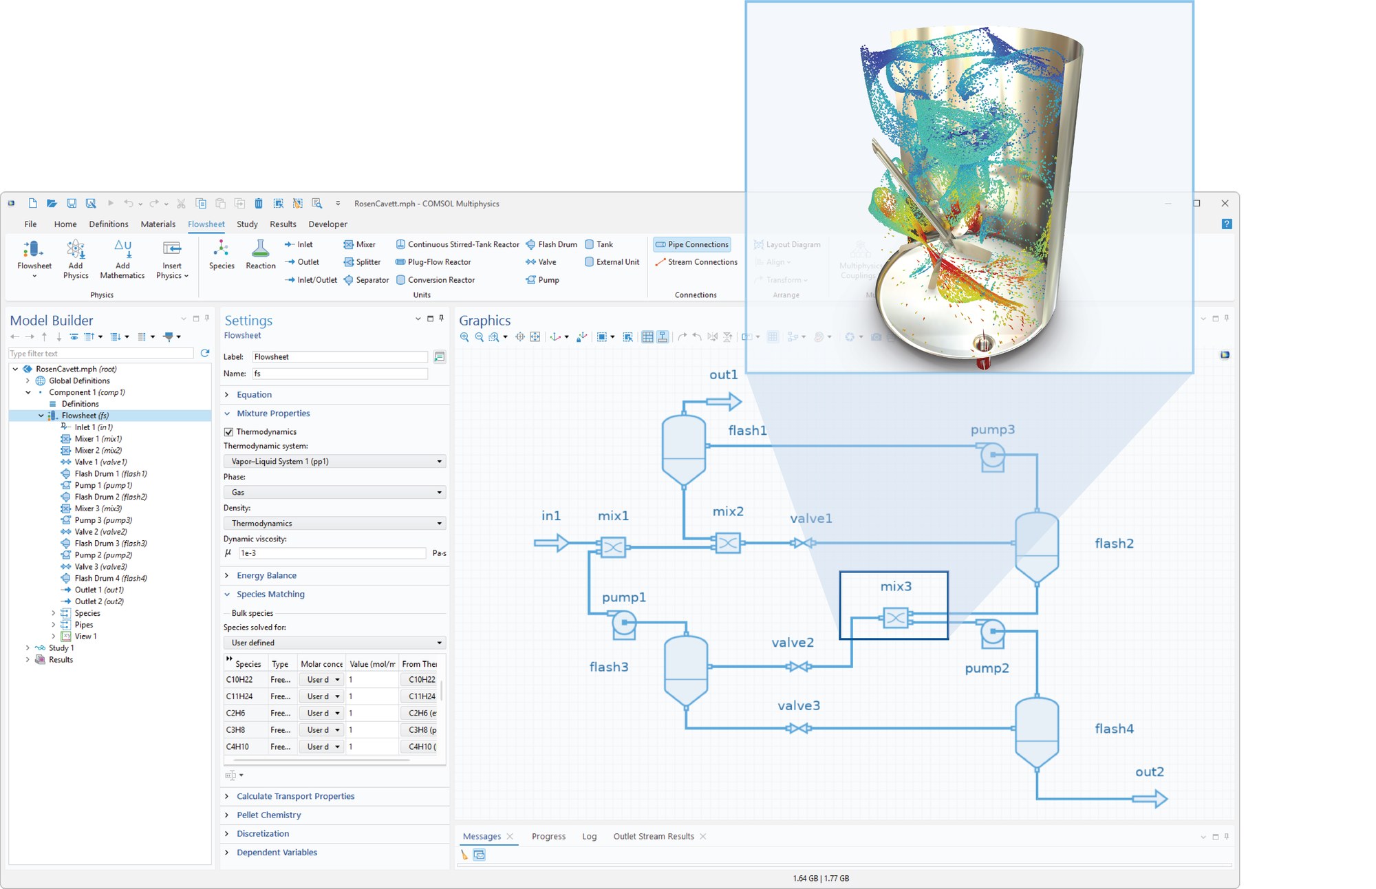Expand the Study 1 tree node
The width and height of the screenshot is (1376, 889).
28,648
